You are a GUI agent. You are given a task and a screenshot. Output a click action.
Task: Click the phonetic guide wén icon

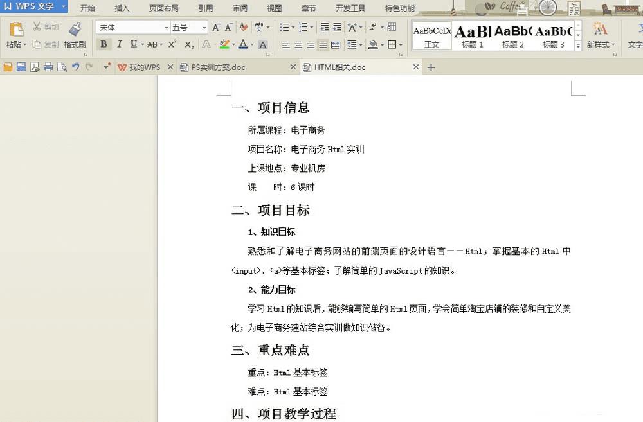258,28
